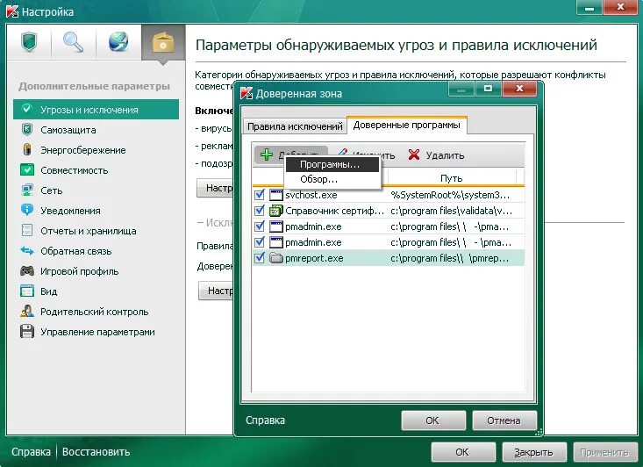Select Сеть in the sidebar
The width and height of the screenshot is (643, 467).
[x=96, y=190]
